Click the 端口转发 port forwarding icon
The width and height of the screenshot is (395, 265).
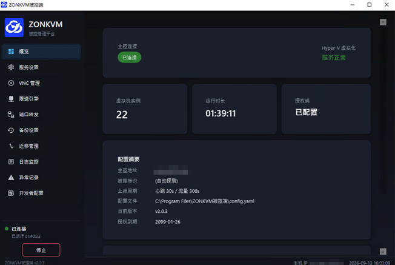point(11,115)
